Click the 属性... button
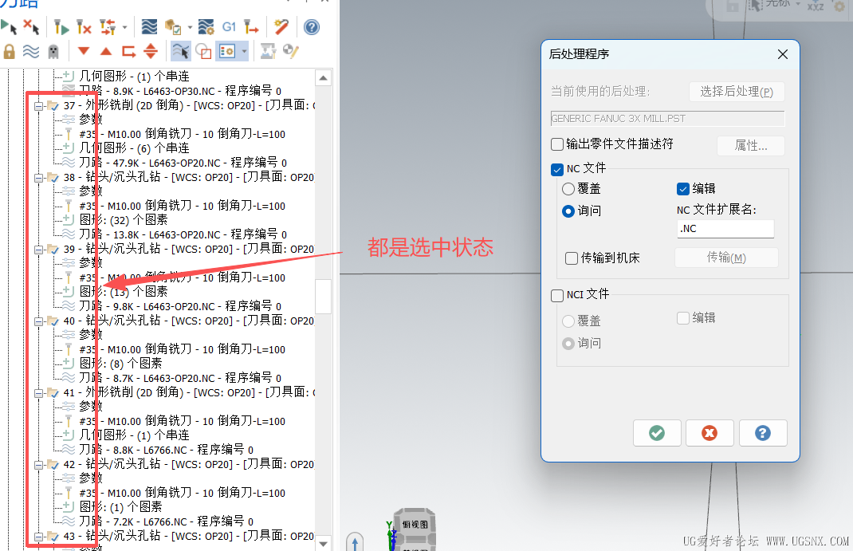 tap(751, 145)
